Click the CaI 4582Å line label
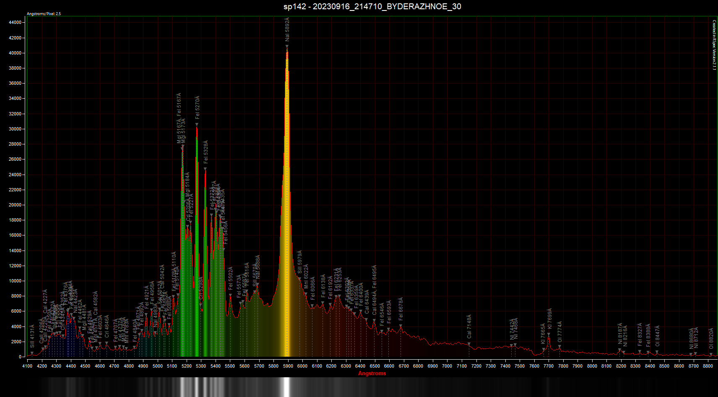The width and height of the screenshot is (718, 397). 96,303
